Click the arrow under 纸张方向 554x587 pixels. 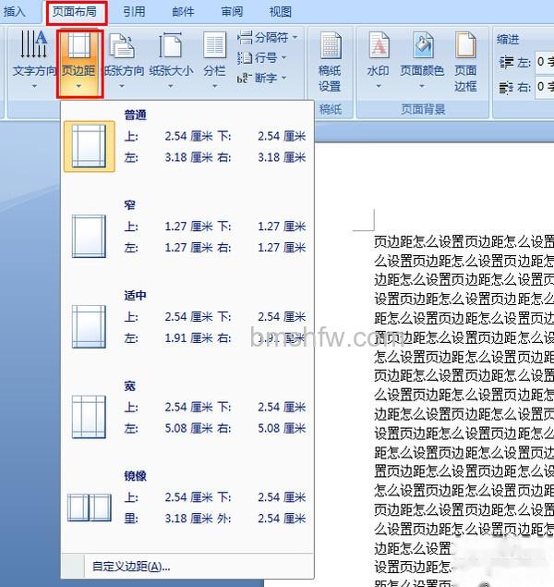tap(122, 86)
